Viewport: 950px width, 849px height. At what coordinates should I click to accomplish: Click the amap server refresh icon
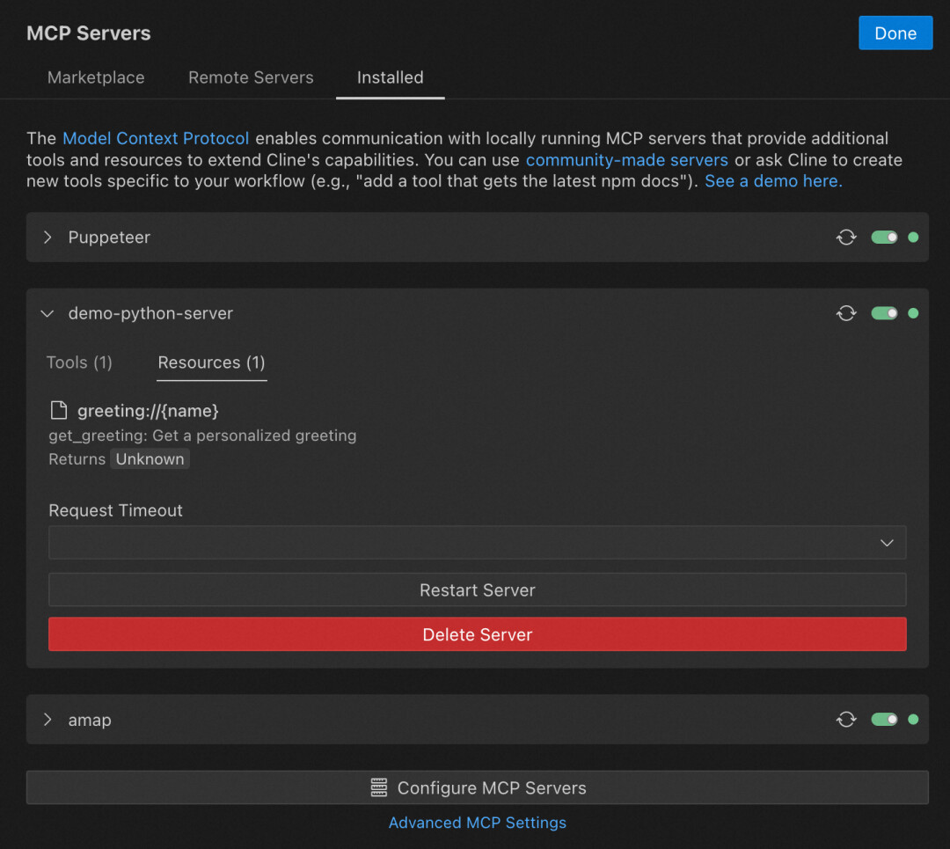pyautogui.click(x=846, y=720)
